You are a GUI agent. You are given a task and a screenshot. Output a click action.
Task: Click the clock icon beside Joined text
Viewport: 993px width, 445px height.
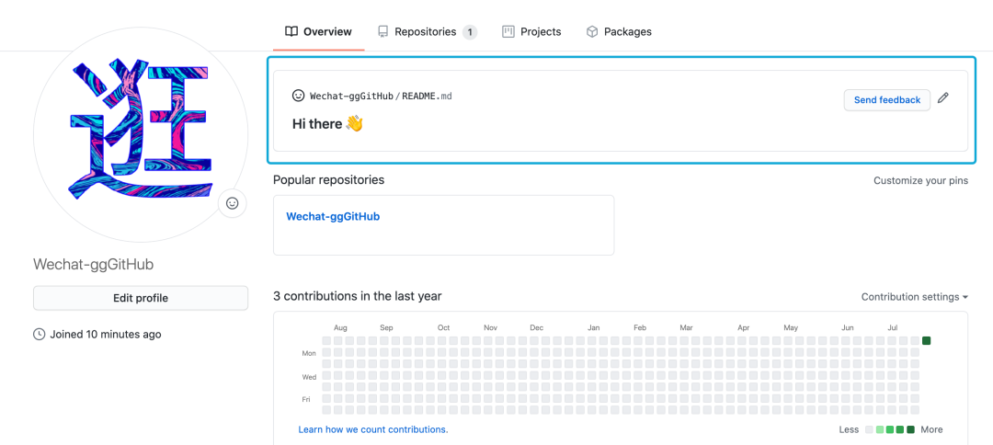40,335
